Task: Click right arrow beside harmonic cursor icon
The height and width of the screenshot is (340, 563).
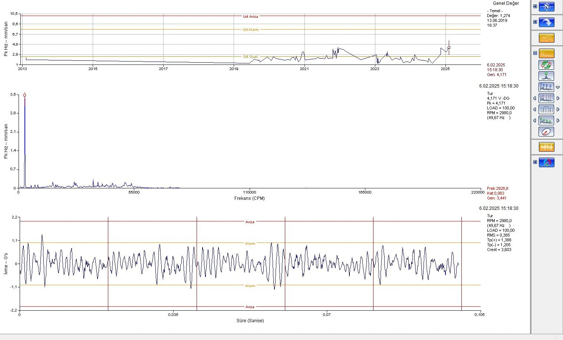Action: point(558,98)
